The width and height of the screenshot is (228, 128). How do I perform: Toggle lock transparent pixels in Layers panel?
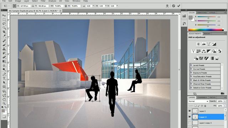coord(196,106)
